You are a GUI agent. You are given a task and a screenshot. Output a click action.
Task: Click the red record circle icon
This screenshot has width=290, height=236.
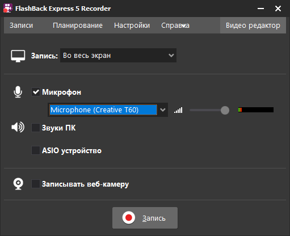coord(129,218)
